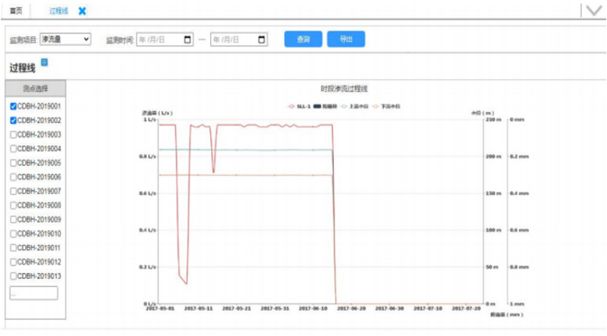Expand the top-right chevron dropdown
This screenshot has width=607, height=336.
click(x=592, y=11)
